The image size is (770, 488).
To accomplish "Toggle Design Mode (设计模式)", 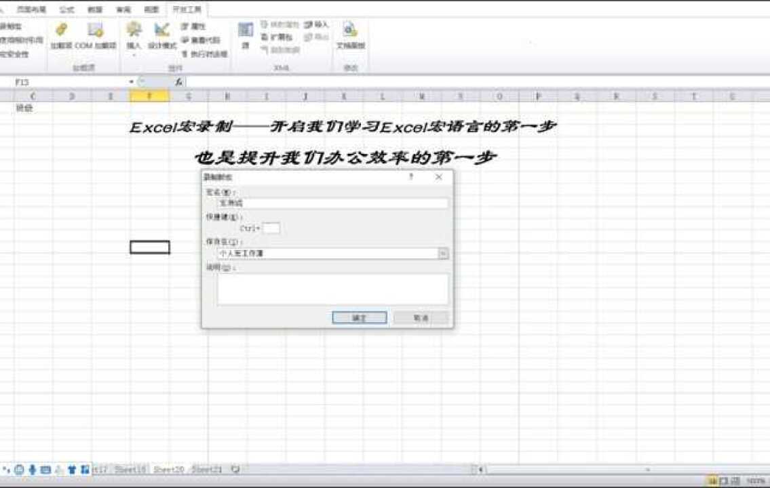I will coord(162,35).
